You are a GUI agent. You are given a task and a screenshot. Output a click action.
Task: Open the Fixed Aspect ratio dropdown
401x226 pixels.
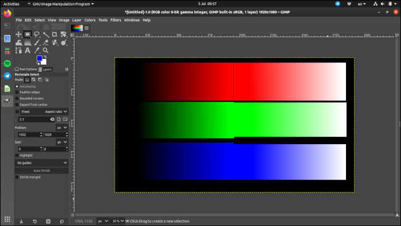tap(44, 112)
